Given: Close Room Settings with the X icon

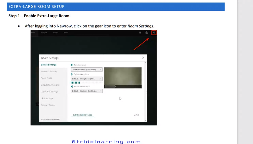Looking at the screenshot, I should (x=143, y=58).
